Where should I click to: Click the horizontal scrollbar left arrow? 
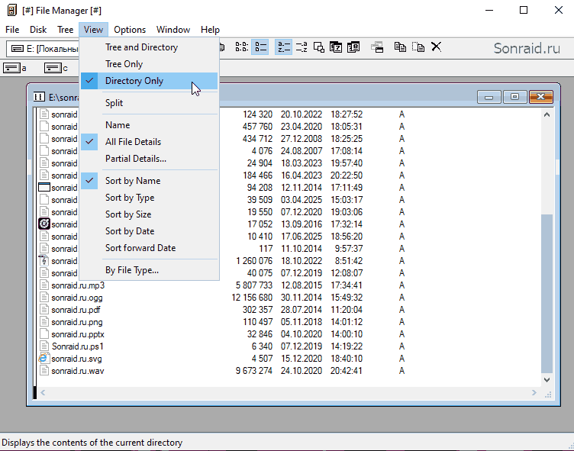[43, 393]
